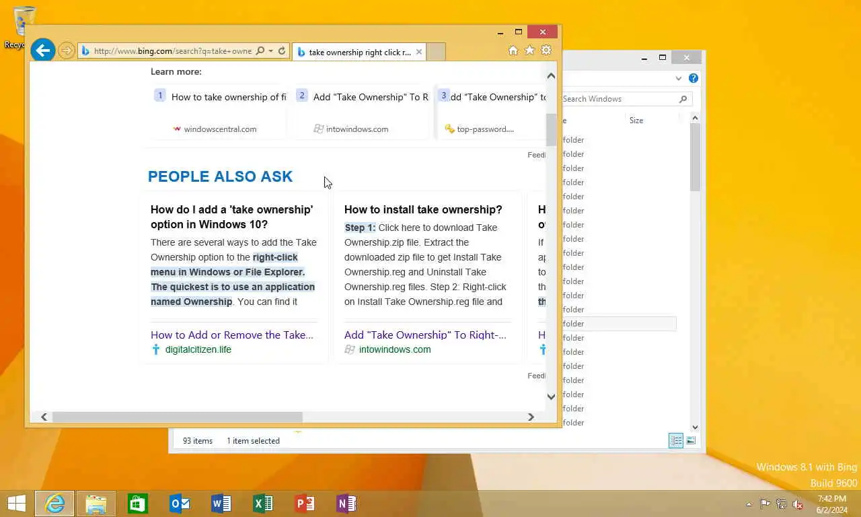Open File Explorer from the taskbar
The height and width of the screenshot is (517, 861).
pos(96,504)
